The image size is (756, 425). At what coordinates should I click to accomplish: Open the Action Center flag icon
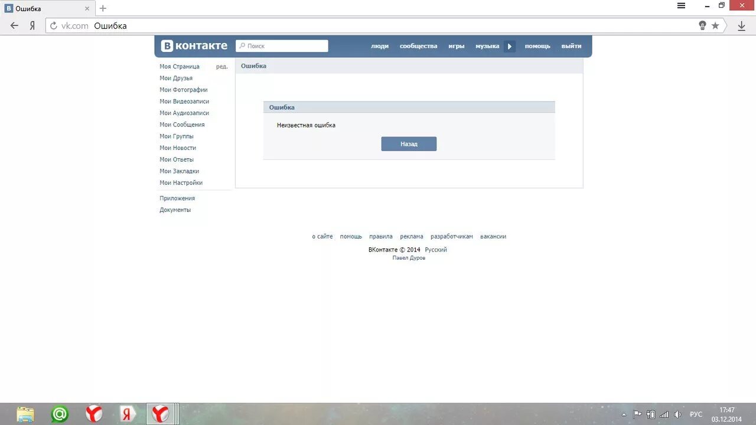coord(637,414)
